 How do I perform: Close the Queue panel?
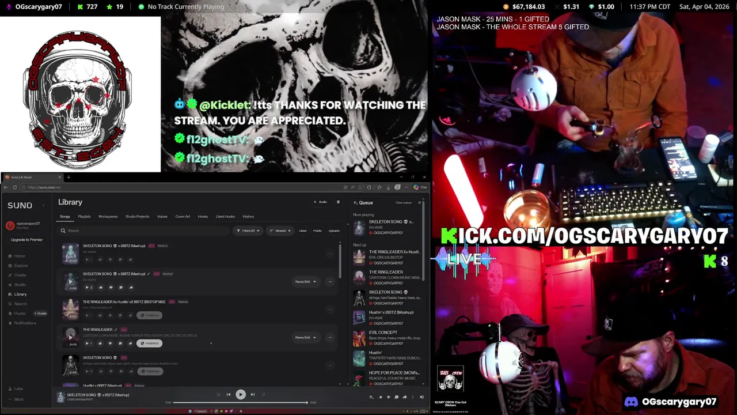tap(419, 202)
